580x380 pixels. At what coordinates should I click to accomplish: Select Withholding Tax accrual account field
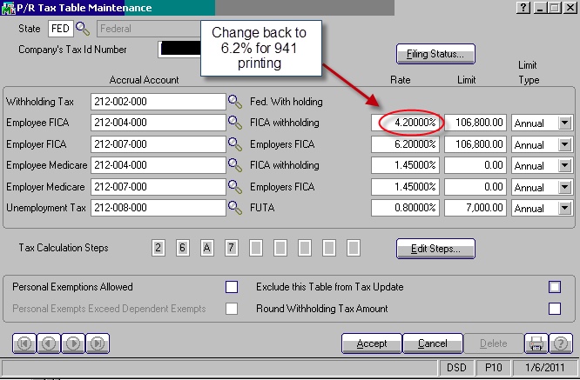coord(158,102)
